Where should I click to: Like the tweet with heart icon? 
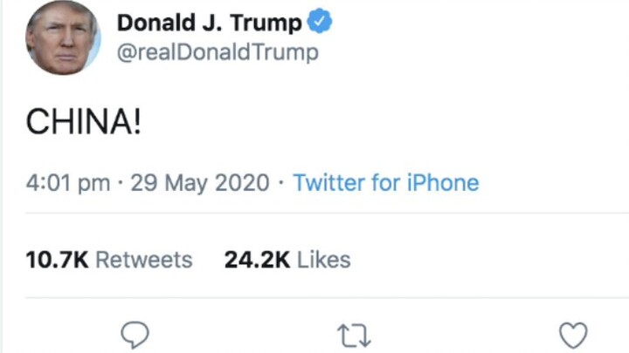tap(573, 334)
